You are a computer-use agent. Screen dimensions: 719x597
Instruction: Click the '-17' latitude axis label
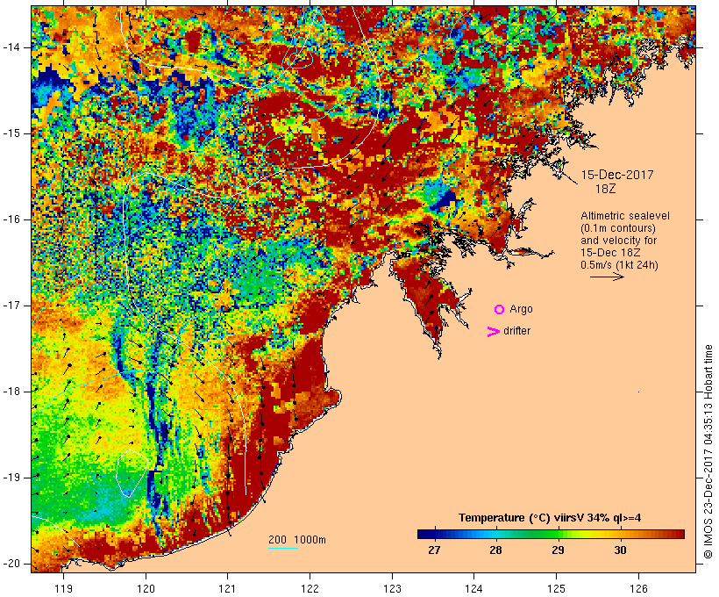coord(11,306)
